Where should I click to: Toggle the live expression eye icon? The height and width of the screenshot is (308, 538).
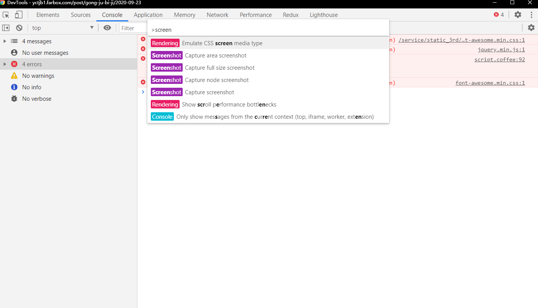pos(107,28)
